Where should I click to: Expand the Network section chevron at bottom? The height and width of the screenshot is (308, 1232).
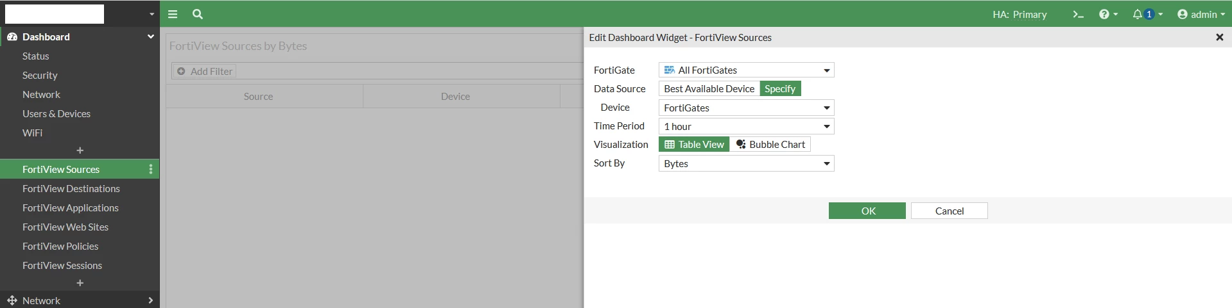(x=151, y=300)
